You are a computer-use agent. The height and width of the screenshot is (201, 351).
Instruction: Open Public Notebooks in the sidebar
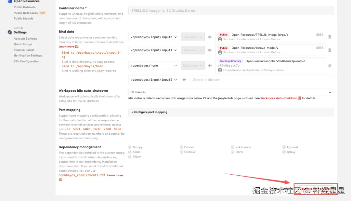pyautogui.click(x=26, y=13)
